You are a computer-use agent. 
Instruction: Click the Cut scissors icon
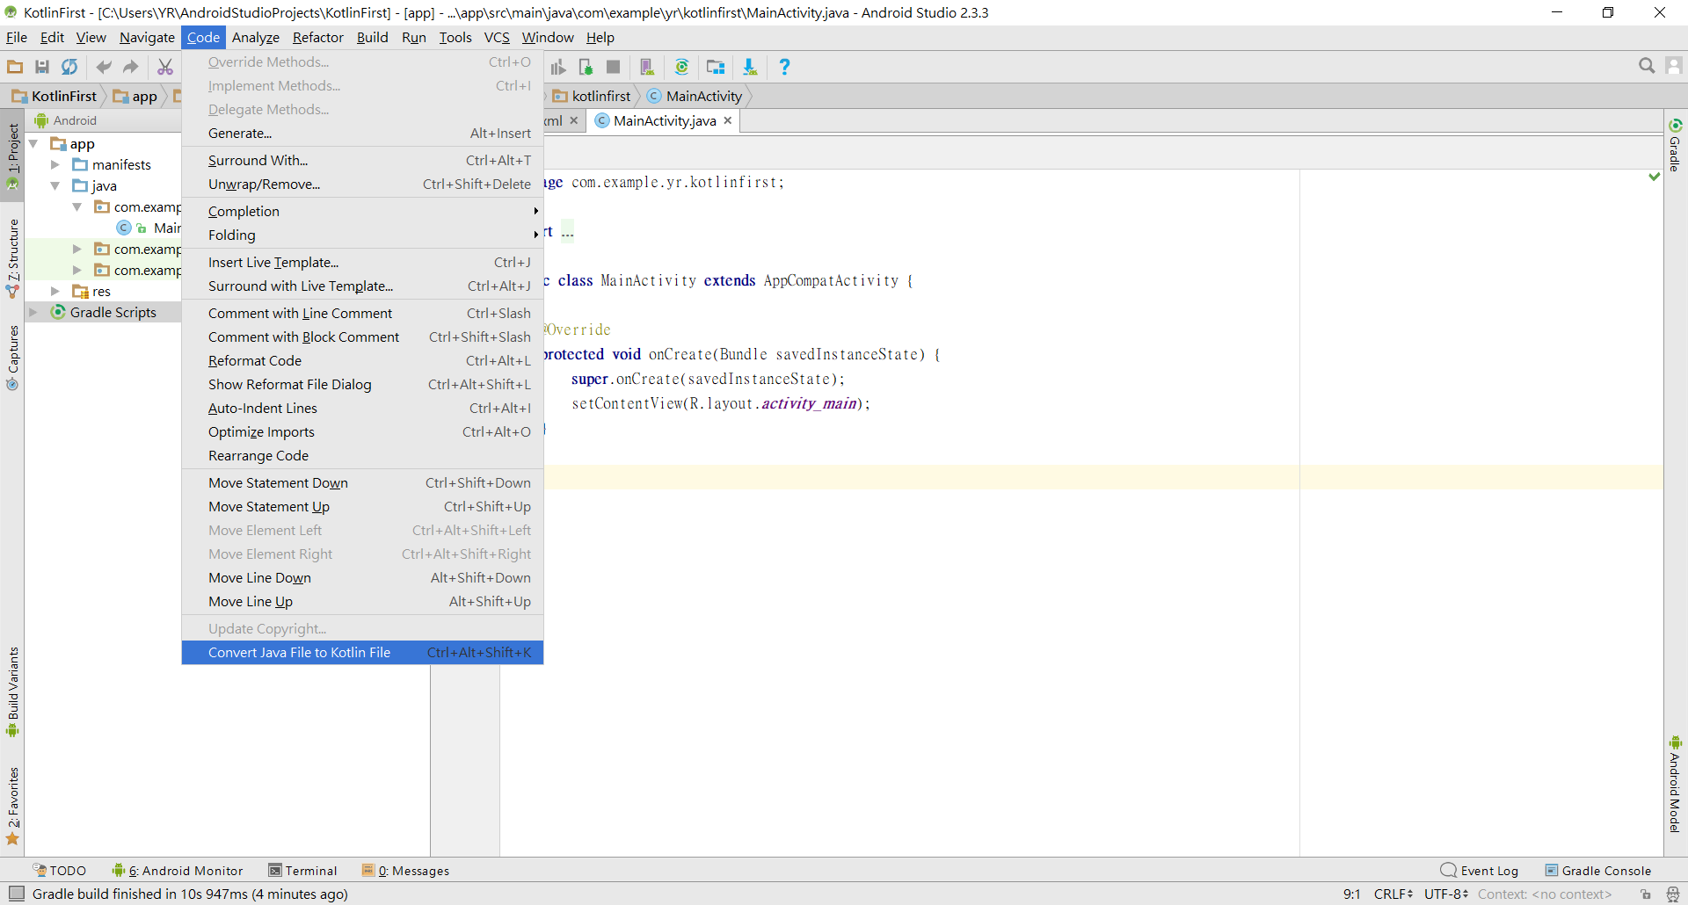click(164, 67)
